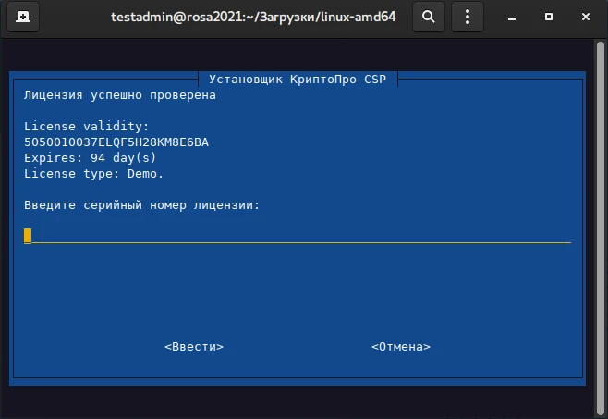This screenshot has height=419, width=608.
Task: Close the terminal window
Action: point(586,17)
